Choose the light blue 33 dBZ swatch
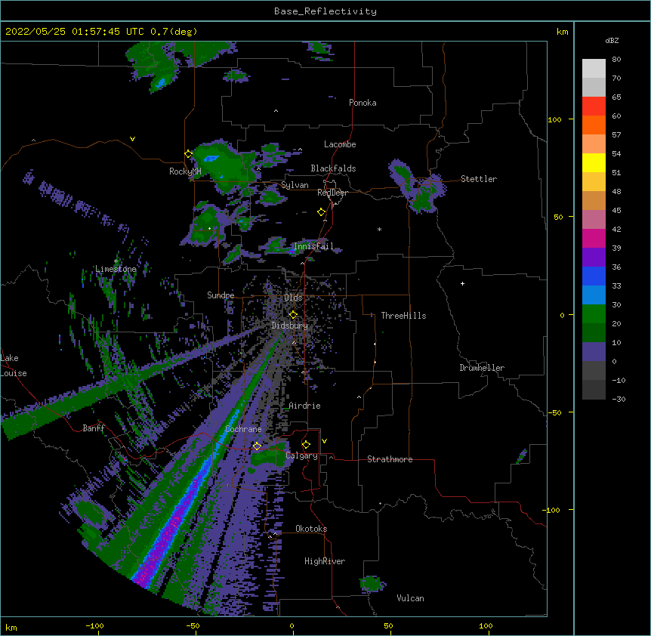The image size is (651, 636). coord(594,295)
